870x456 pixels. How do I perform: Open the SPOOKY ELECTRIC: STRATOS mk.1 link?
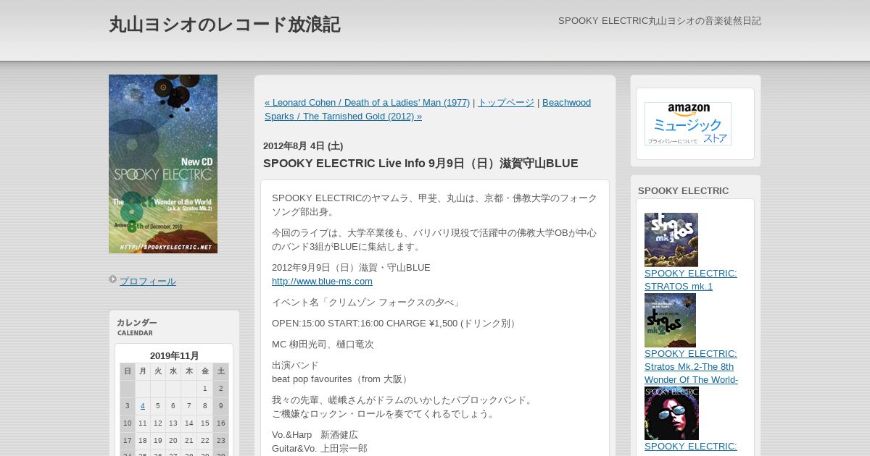[x=691, y=280]
